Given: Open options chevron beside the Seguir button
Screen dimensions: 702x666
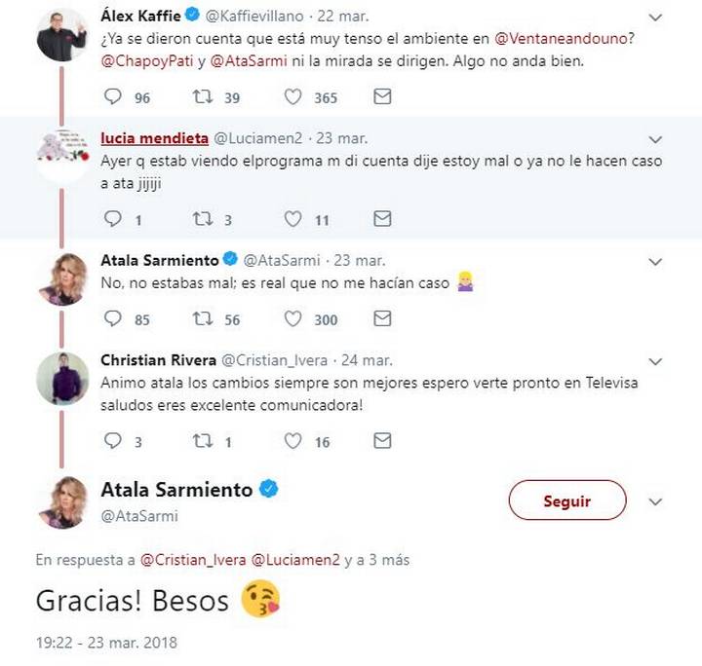Looking at the screenshot, I should click(655, 501).
